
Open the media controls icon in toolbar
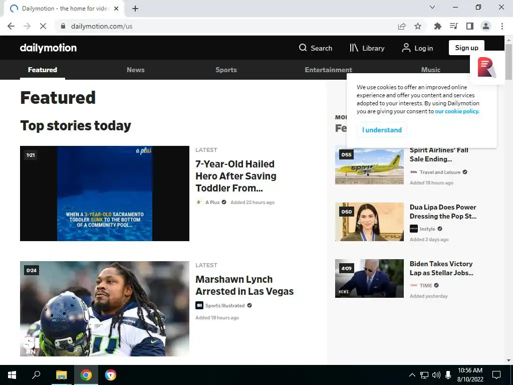coord(453,26)
